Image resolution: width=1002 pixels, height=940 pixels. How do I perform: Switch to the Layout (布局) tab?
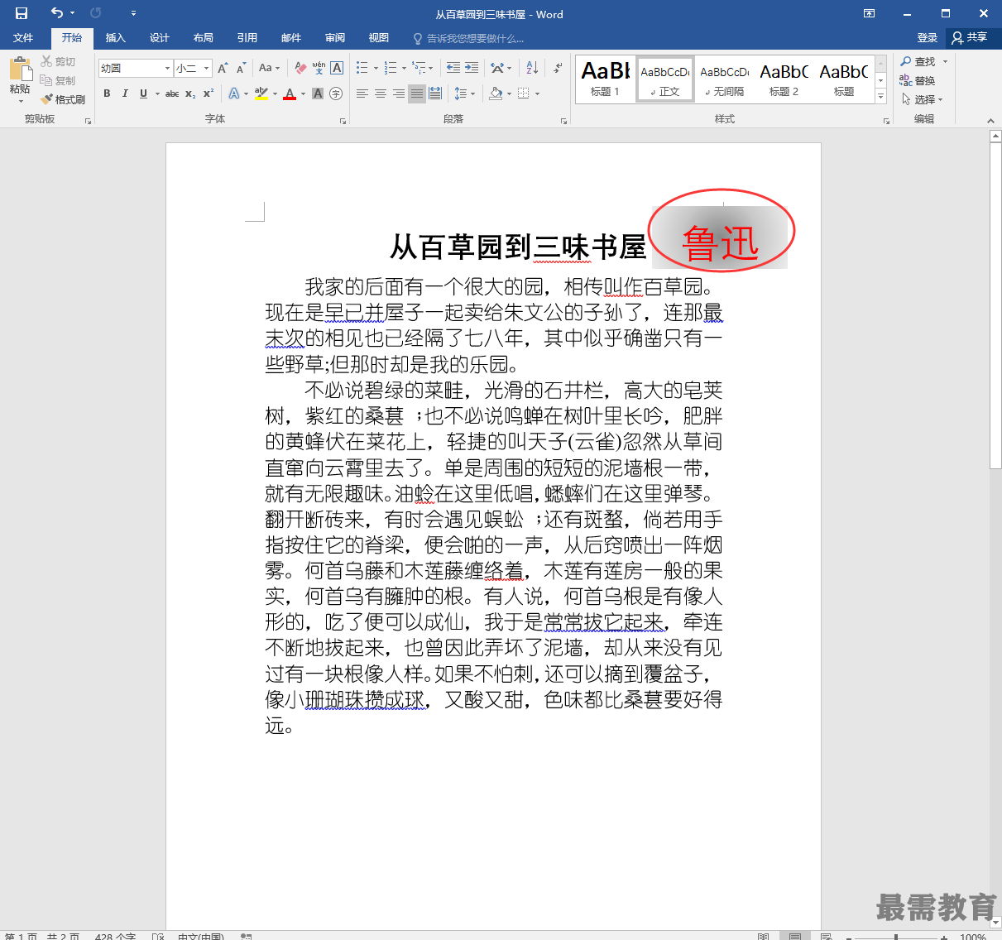pyautogui.click(x=203, y=38)
